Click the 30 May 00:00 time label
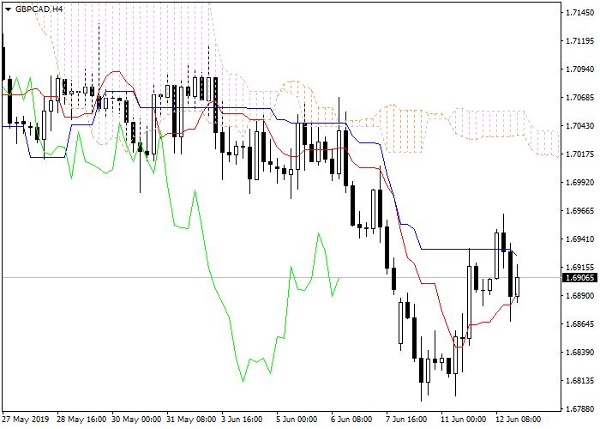 pos(136,420)
